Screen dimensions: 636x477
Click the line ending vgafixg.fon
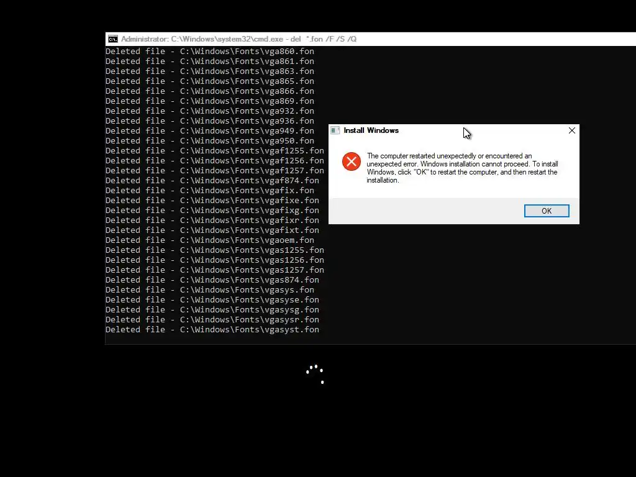click(212, 210)
